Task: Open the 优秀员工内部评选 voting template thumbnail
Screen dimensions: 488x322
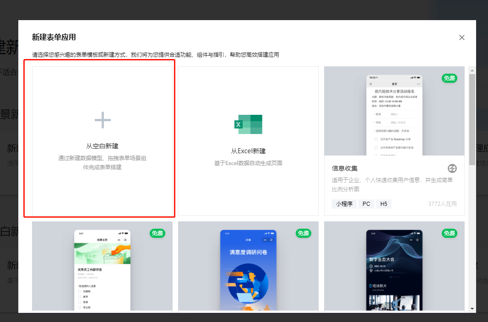Action: [103, 266]
